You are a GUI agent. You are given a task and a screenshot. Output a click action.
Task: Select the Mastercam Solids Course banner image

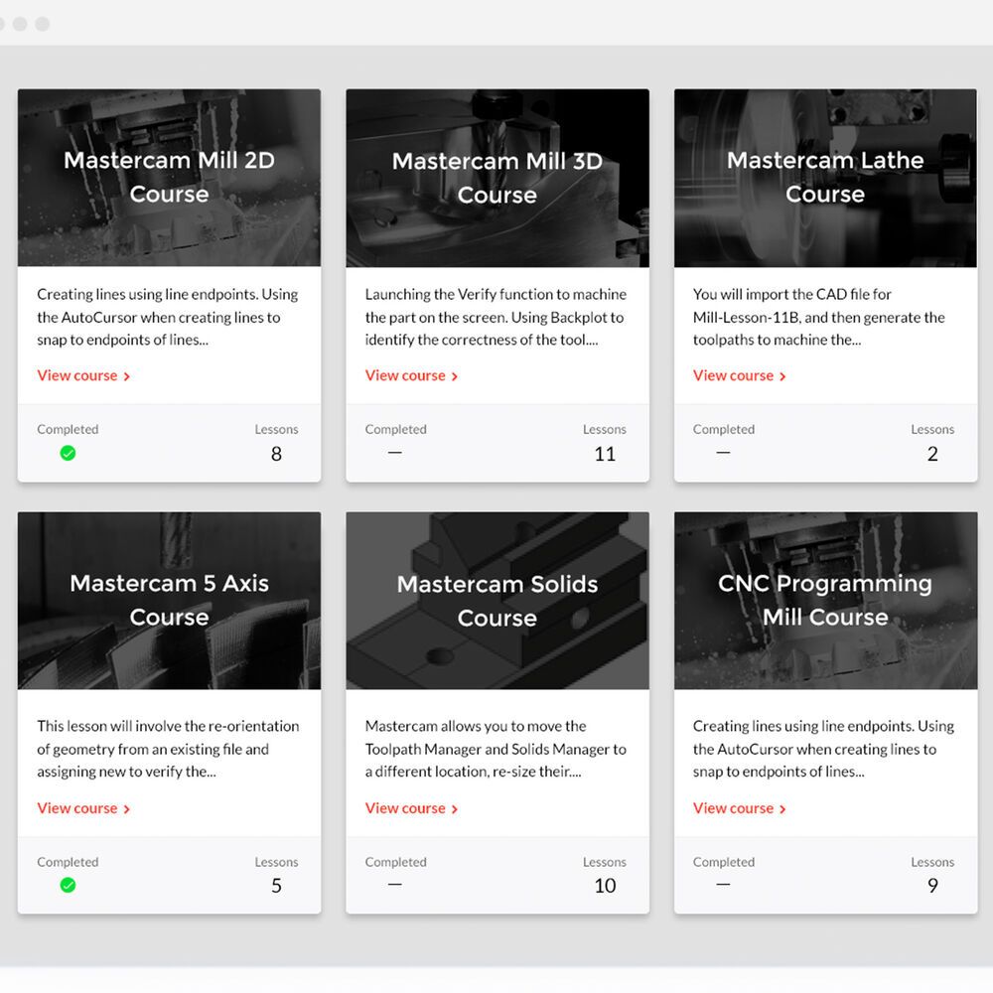[497, 601]
